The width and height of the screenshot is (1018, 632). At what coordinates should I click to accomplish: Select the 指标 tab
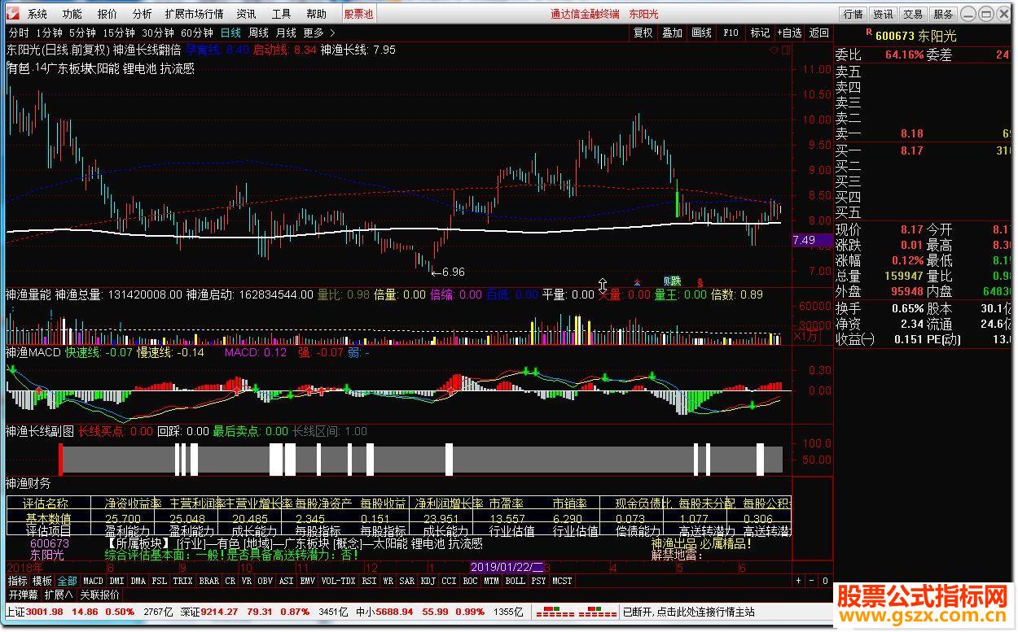[x=18, y=581]
